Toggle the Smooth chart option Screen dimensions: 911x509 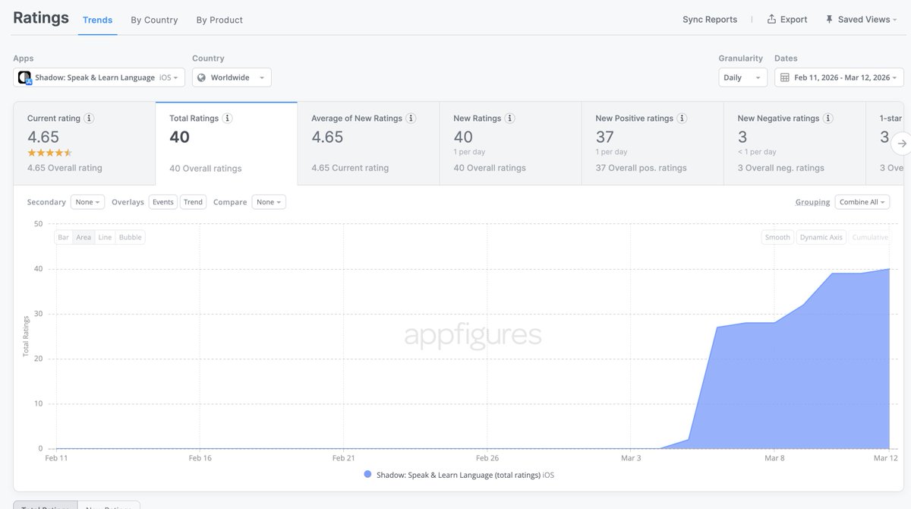click(777, 237)
